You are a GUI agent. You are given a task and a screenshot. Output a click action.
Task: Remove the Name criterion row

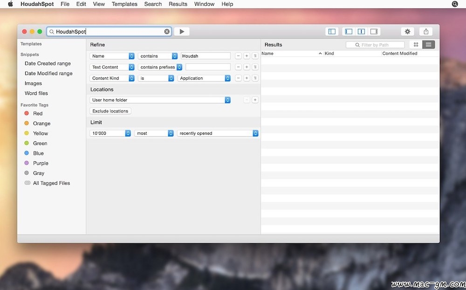(238, 56)
